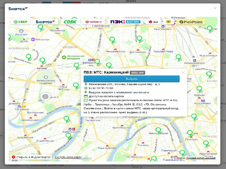Image resolution: width=226 pixels, height=169 pixels.
Task: Select the green pin above Достоевская
Action: [x=139, y=39]
